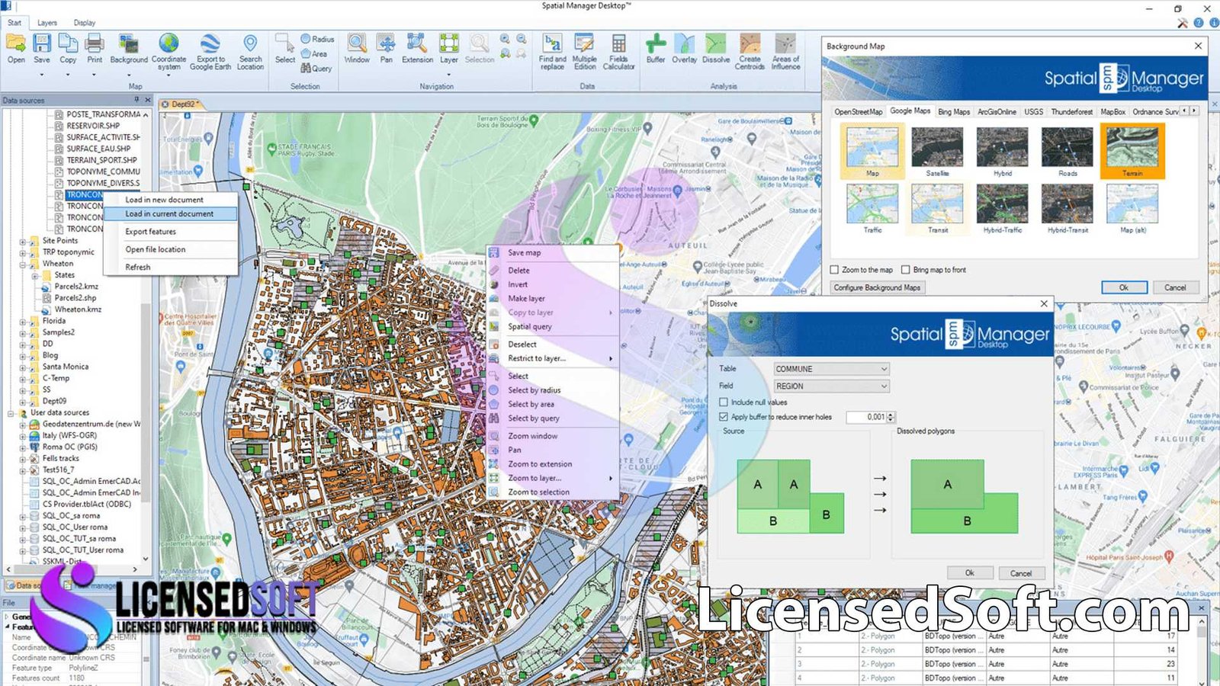Open the Fields Calculator
This screenshot has height=686, width=1220.
[x=618, y=52]
